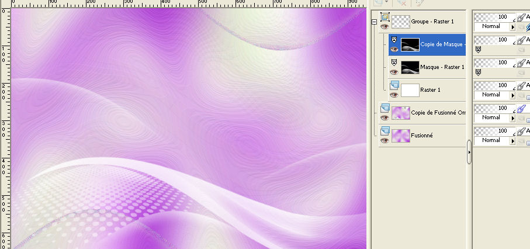Toggle visibility of Masque - Raster 1 layer

coord(394,72)
